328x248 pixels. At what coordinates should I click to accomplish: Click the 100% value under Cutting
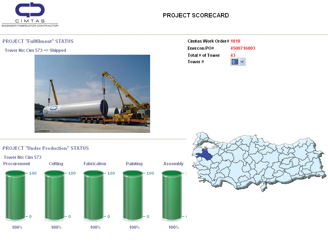click(x=56, y=227)
